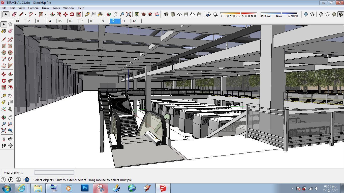This screenshot has height=193, width=344.
Task: Expand Line tool dropdown arrow
Action: pyautogui.click(x=25, y=15)
